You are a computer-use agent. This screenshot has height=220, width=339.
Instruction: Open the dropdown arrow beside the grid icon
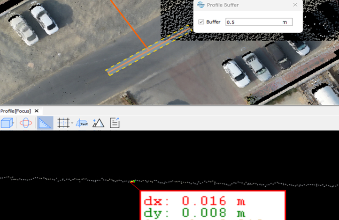click(x=72, y=123)
